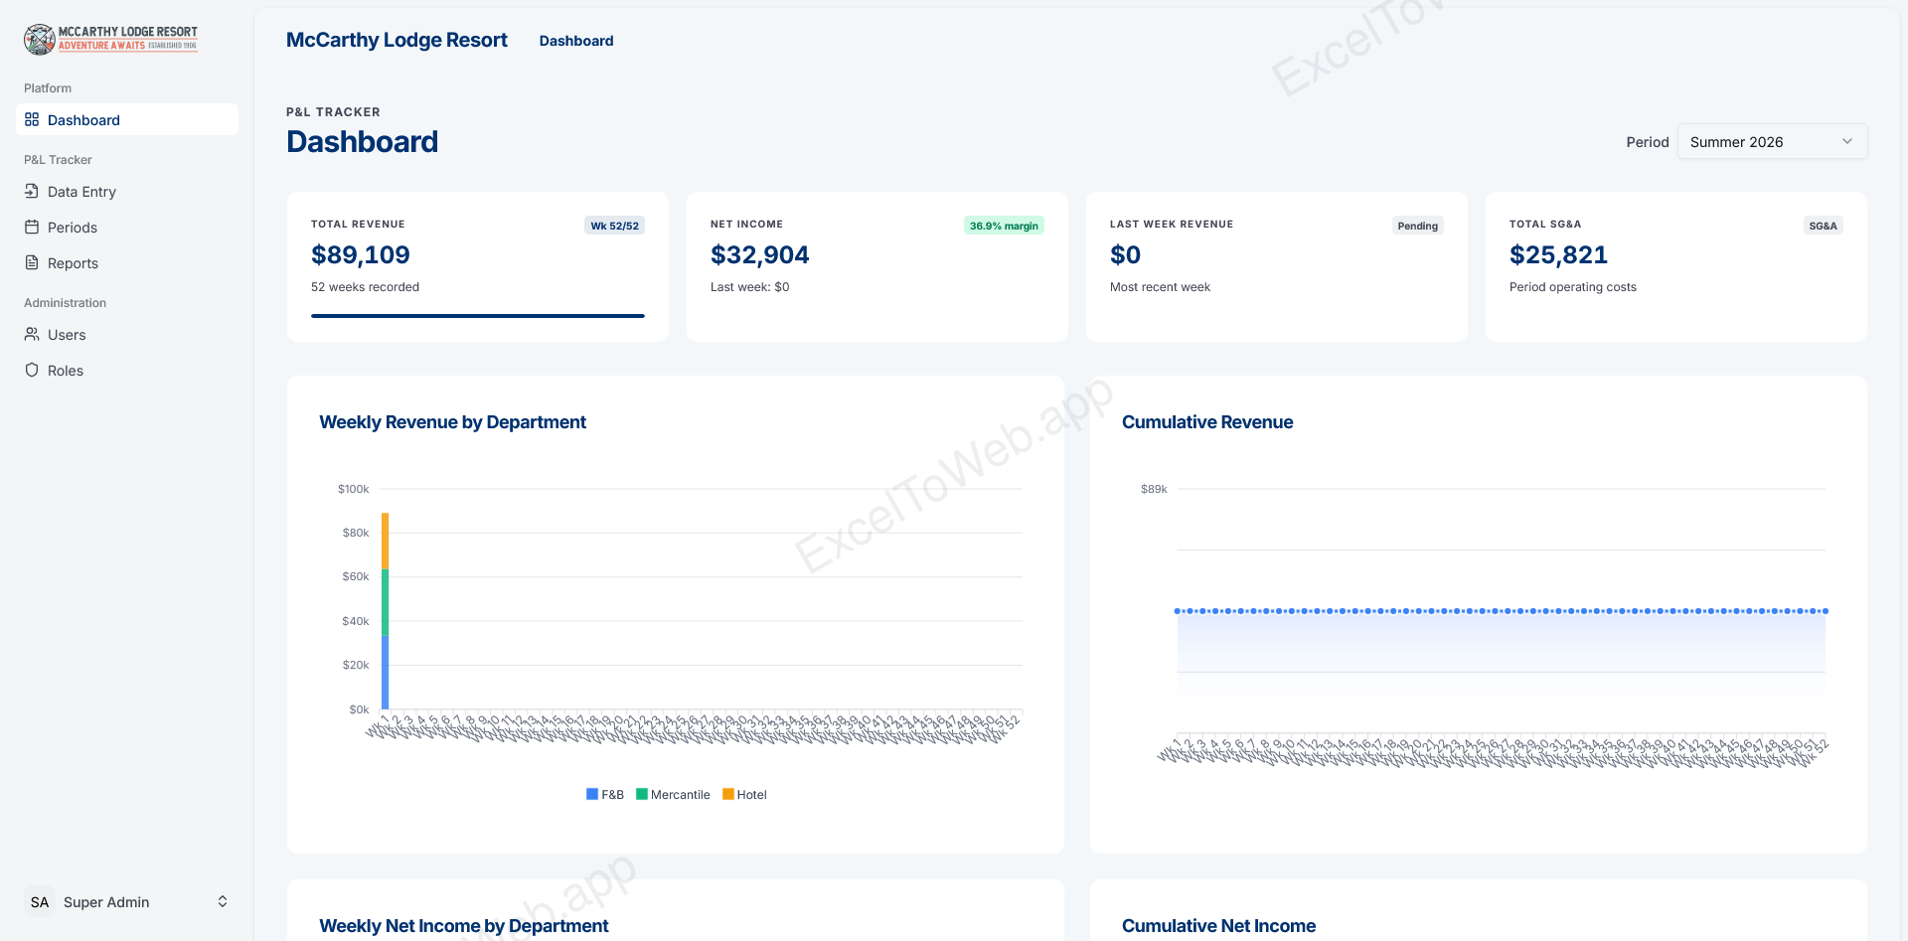
Task: Expand the Super Admin account switcher
Action: pyautogui.click(x=223, y=901)
